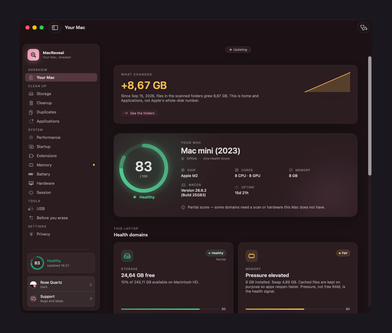Open the Rose Quartz theme selector
The image size is (392, 333).
[x=61, y=284]
